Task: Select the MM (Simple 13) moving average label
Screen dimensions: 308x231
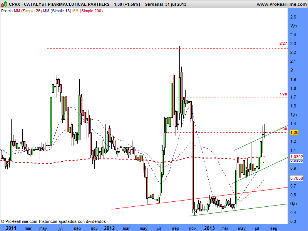Action: 57,11
